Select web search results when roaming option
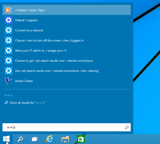Viewport: 160px width, 144px height. pos(57,71)
